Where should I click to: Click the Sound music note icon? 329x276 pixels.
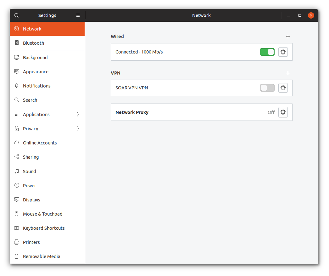click(x=17, y=171)
